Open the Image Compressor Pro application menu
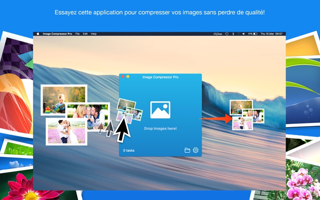Screen dimensions: 320x200 pyautogui.click(x=57, y=34)
